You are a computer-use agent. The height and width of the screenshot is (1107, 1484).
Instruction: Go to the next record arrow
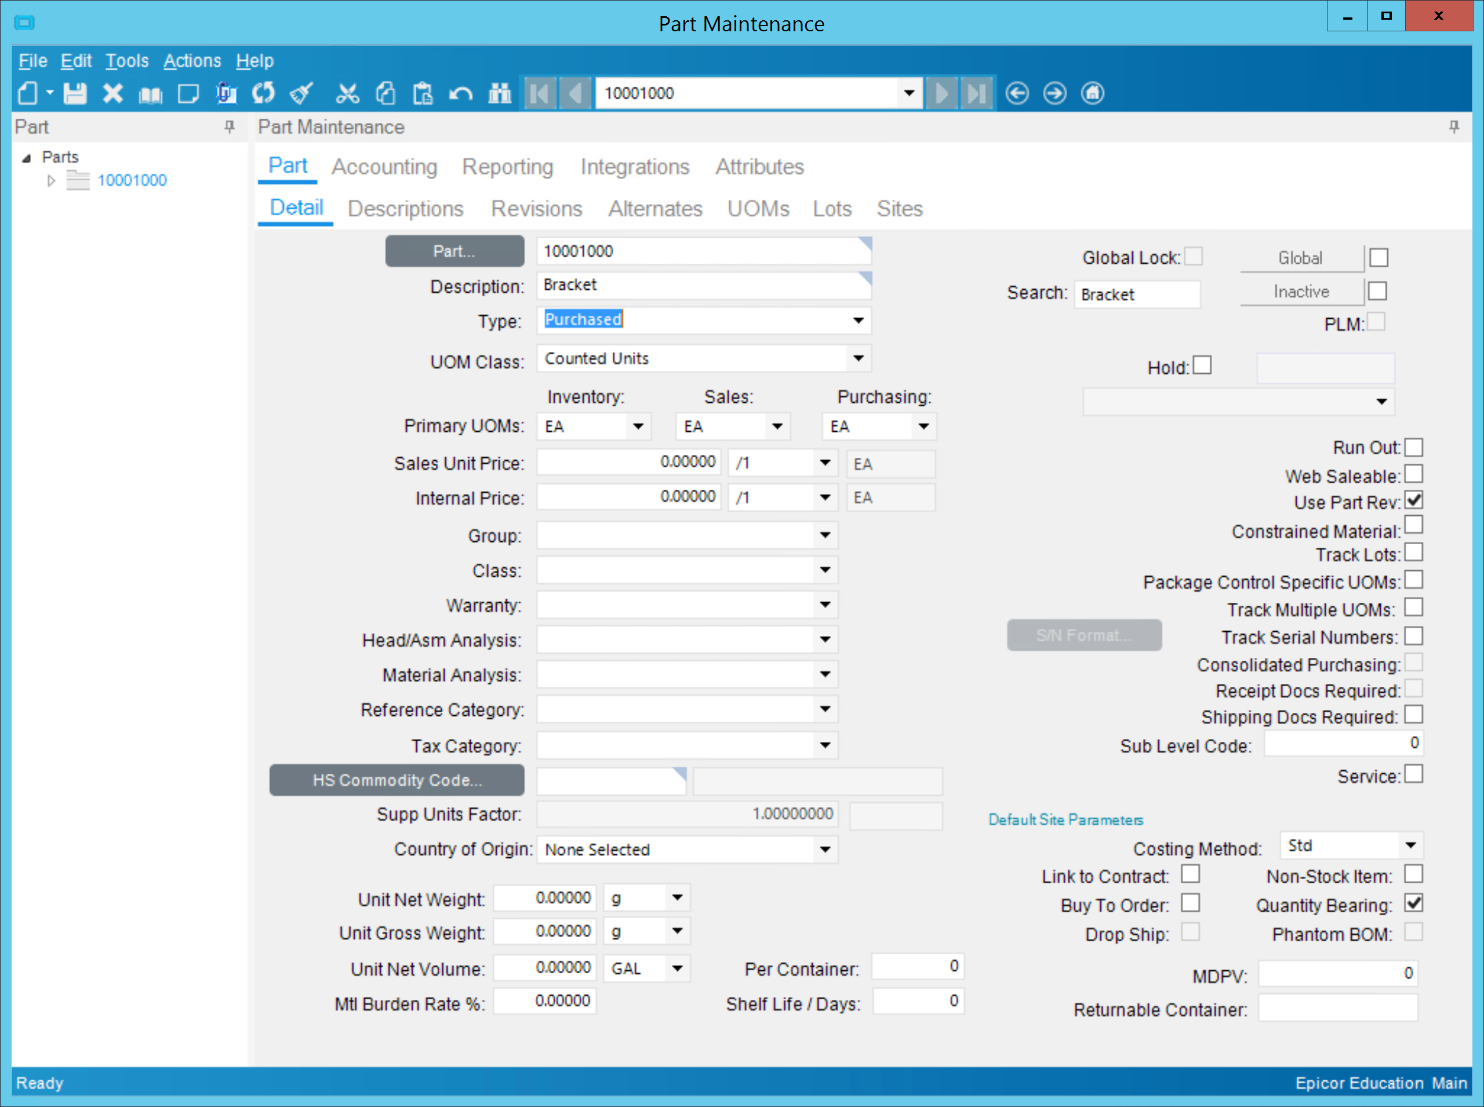pyautogui.click(x=941, y=93)
